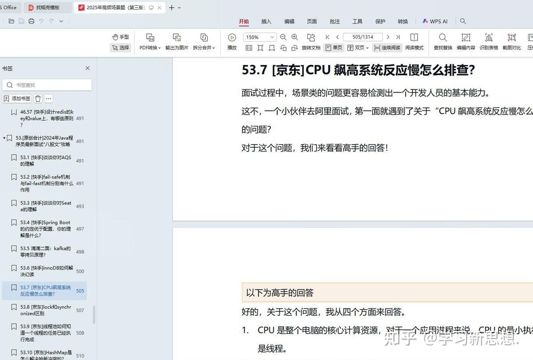
Task: Rotate page counterclockwise icon
Action: pos(283,48)
